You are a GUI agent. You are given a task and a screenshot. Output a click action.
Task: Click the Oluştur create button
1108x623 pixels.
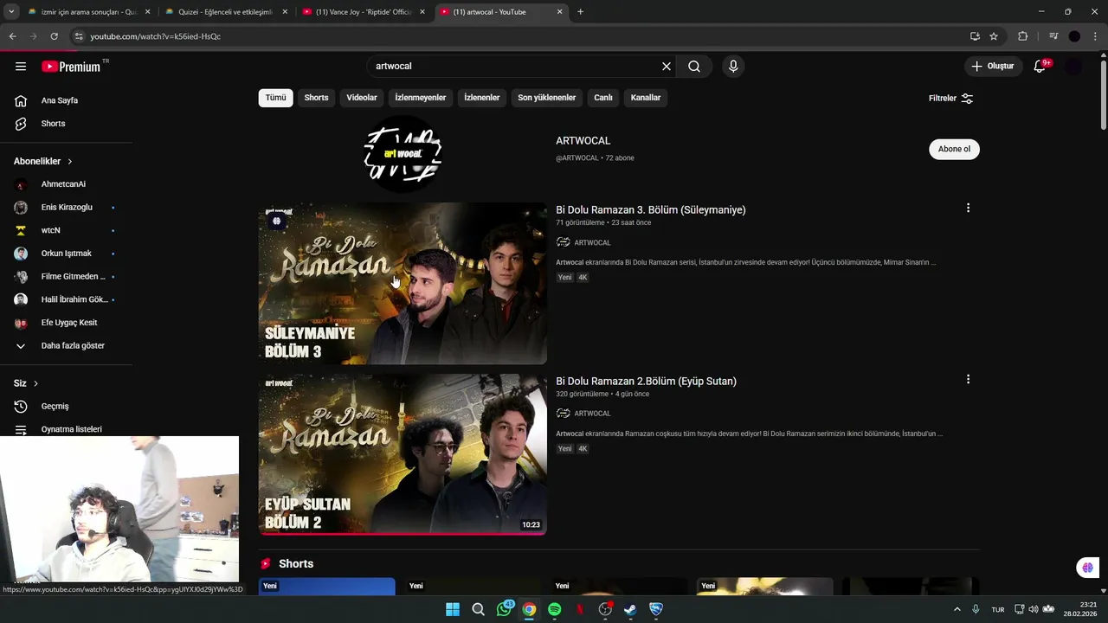(993, 67)
